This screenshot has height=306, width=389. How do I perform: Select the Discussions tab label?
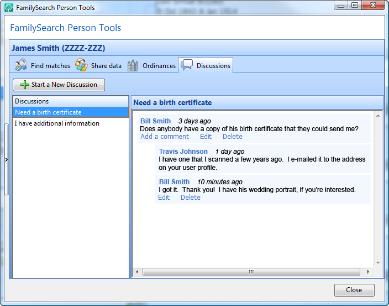[x=213, y=66]
